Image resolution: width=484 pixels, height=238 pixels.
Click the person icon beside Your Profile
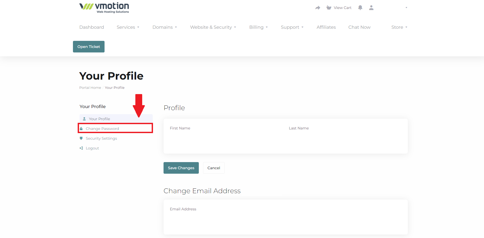84,119
